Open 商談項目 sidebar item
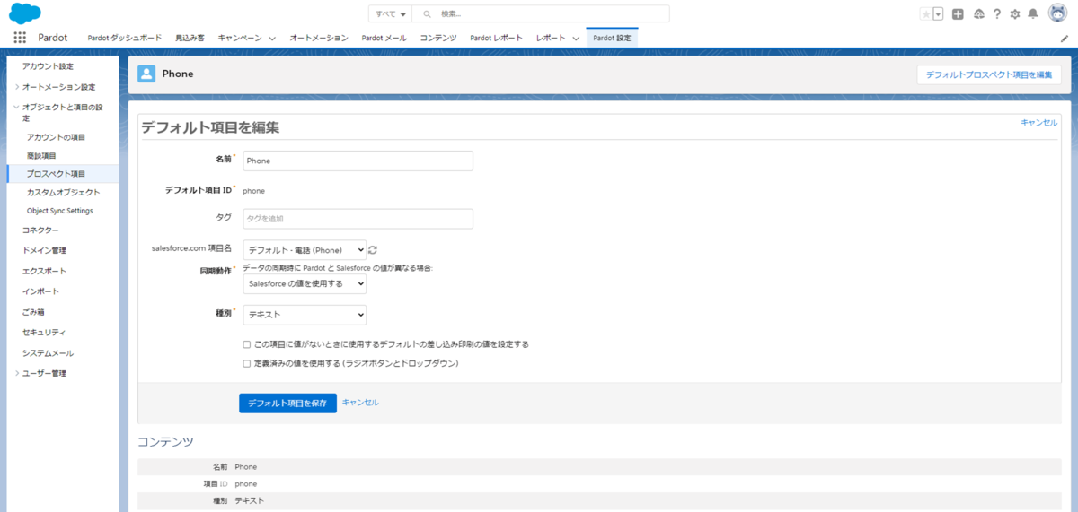1078x512 pixels. point(41,155)
